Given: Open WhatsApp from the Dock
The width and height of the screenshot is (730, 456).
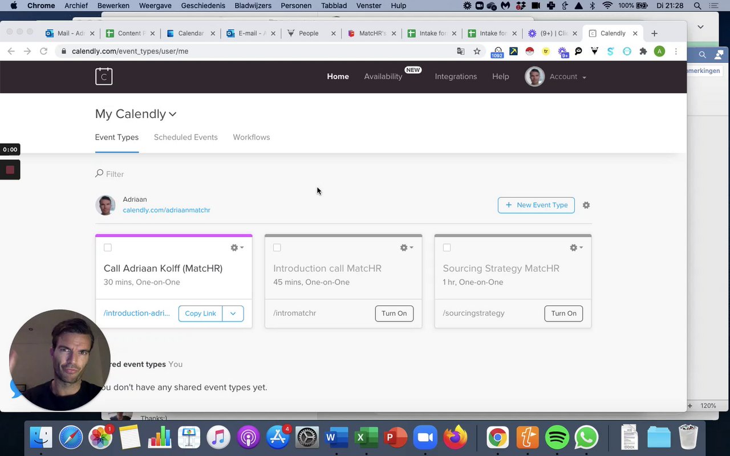Looking at the screenshot, I should point(586,437).
